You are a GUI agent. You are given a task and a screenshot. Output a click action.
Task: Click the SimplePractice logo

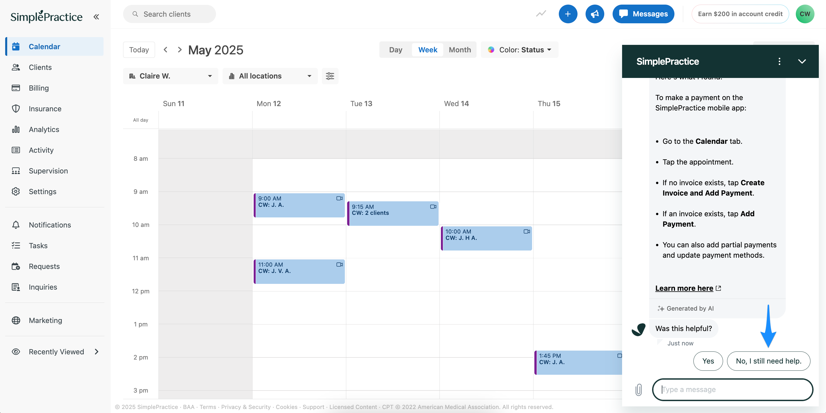click(x=47, y=17)
